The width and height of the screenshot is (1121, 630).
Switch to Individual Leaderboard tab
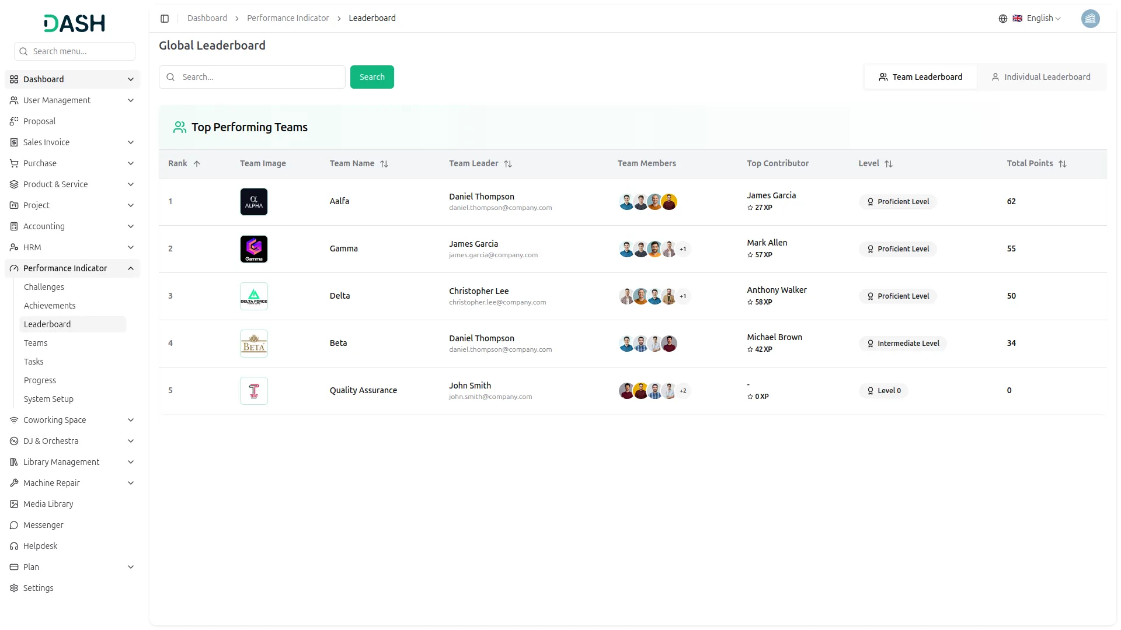pyautogui.click(x=1041, y=77)
